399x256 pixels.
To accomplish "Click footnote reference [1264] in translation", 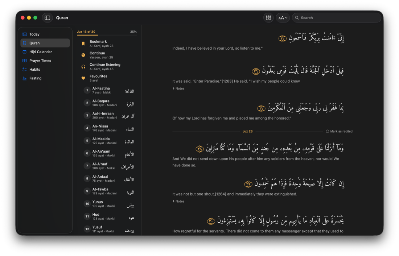I will point(221,194).
